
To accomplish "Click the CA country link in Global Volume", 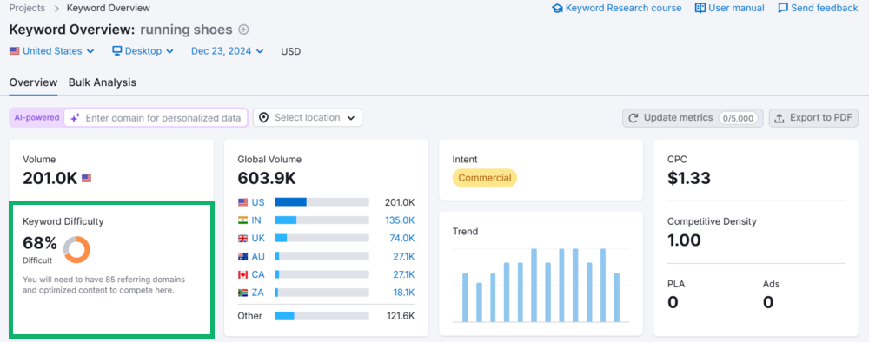I will tap(258, 274).
